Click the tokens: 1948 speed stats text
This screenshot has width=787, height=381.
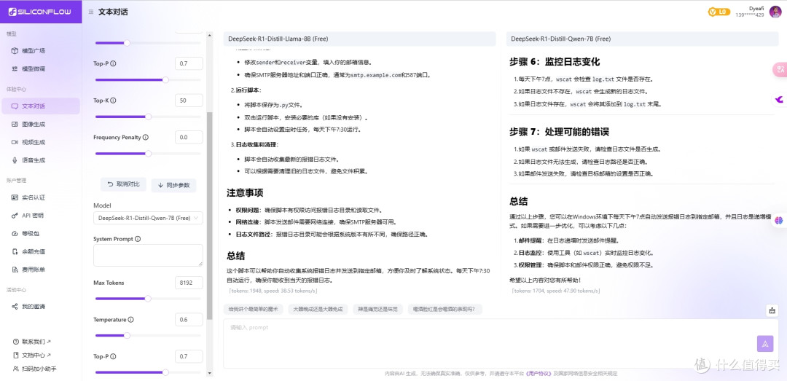point(273,291)
